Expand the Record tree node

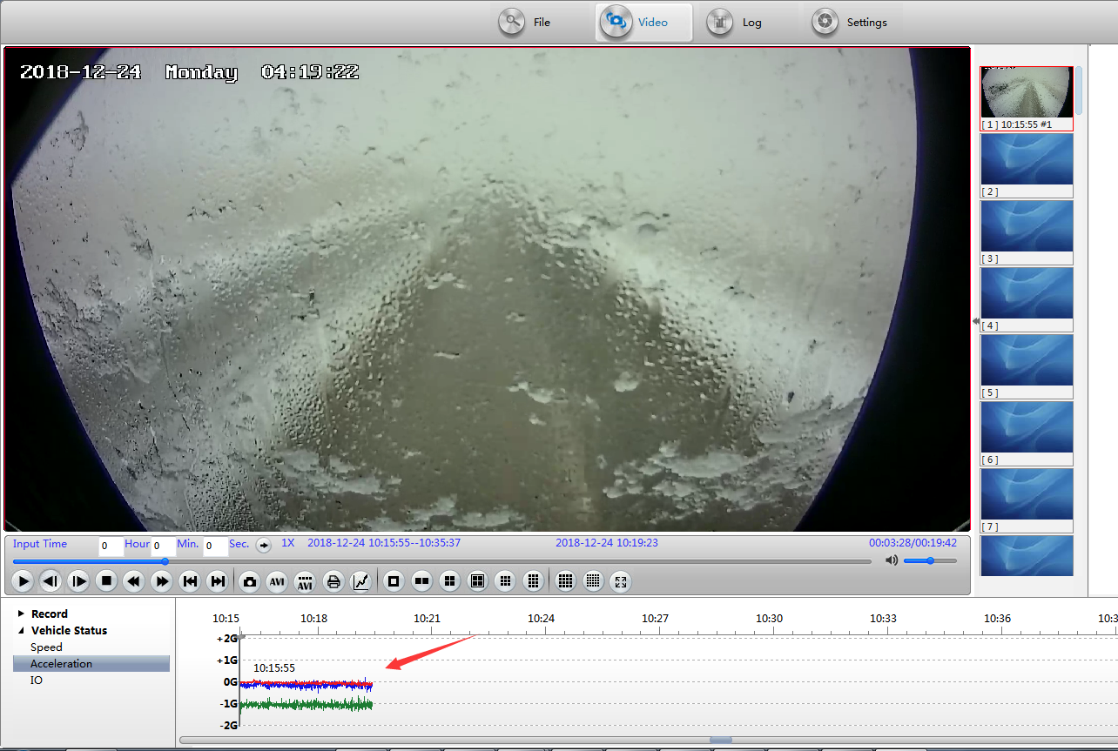coord(21,614)
